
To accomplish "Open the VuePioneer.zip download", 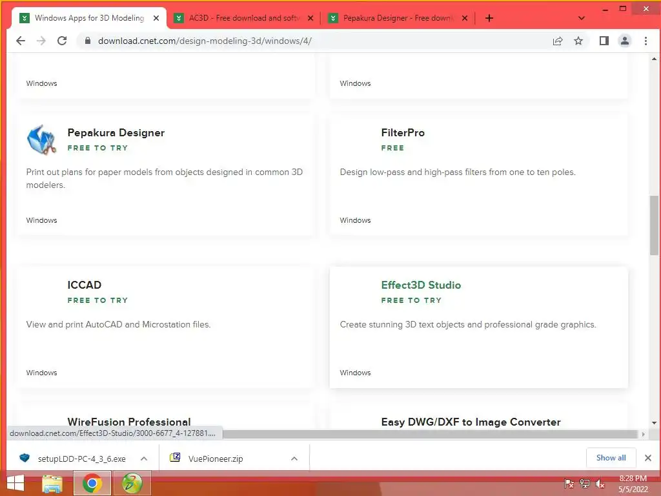I will [x=207, y=459].
